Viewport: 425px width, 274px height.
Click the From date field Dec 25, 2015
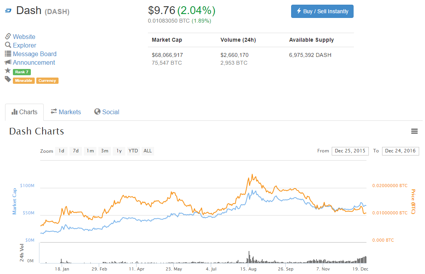pyautogui.click(x=350, y=151)
